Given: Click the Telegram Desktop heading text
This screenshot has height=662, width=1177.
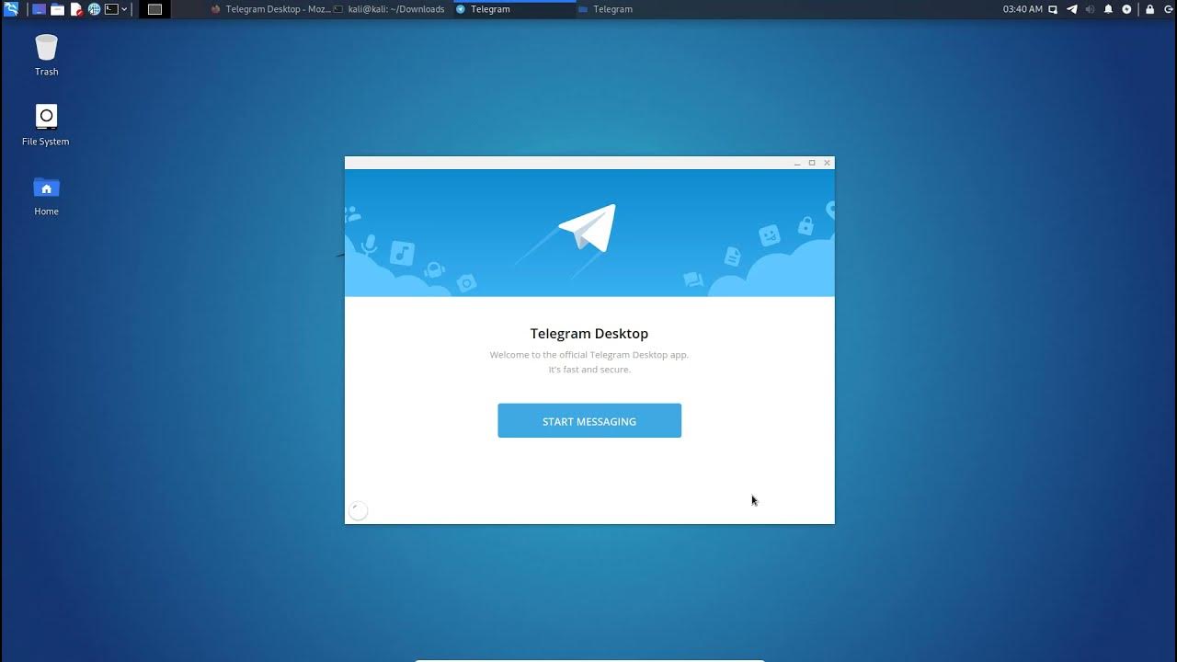Looking at the screenshot, I should (589, 334).
